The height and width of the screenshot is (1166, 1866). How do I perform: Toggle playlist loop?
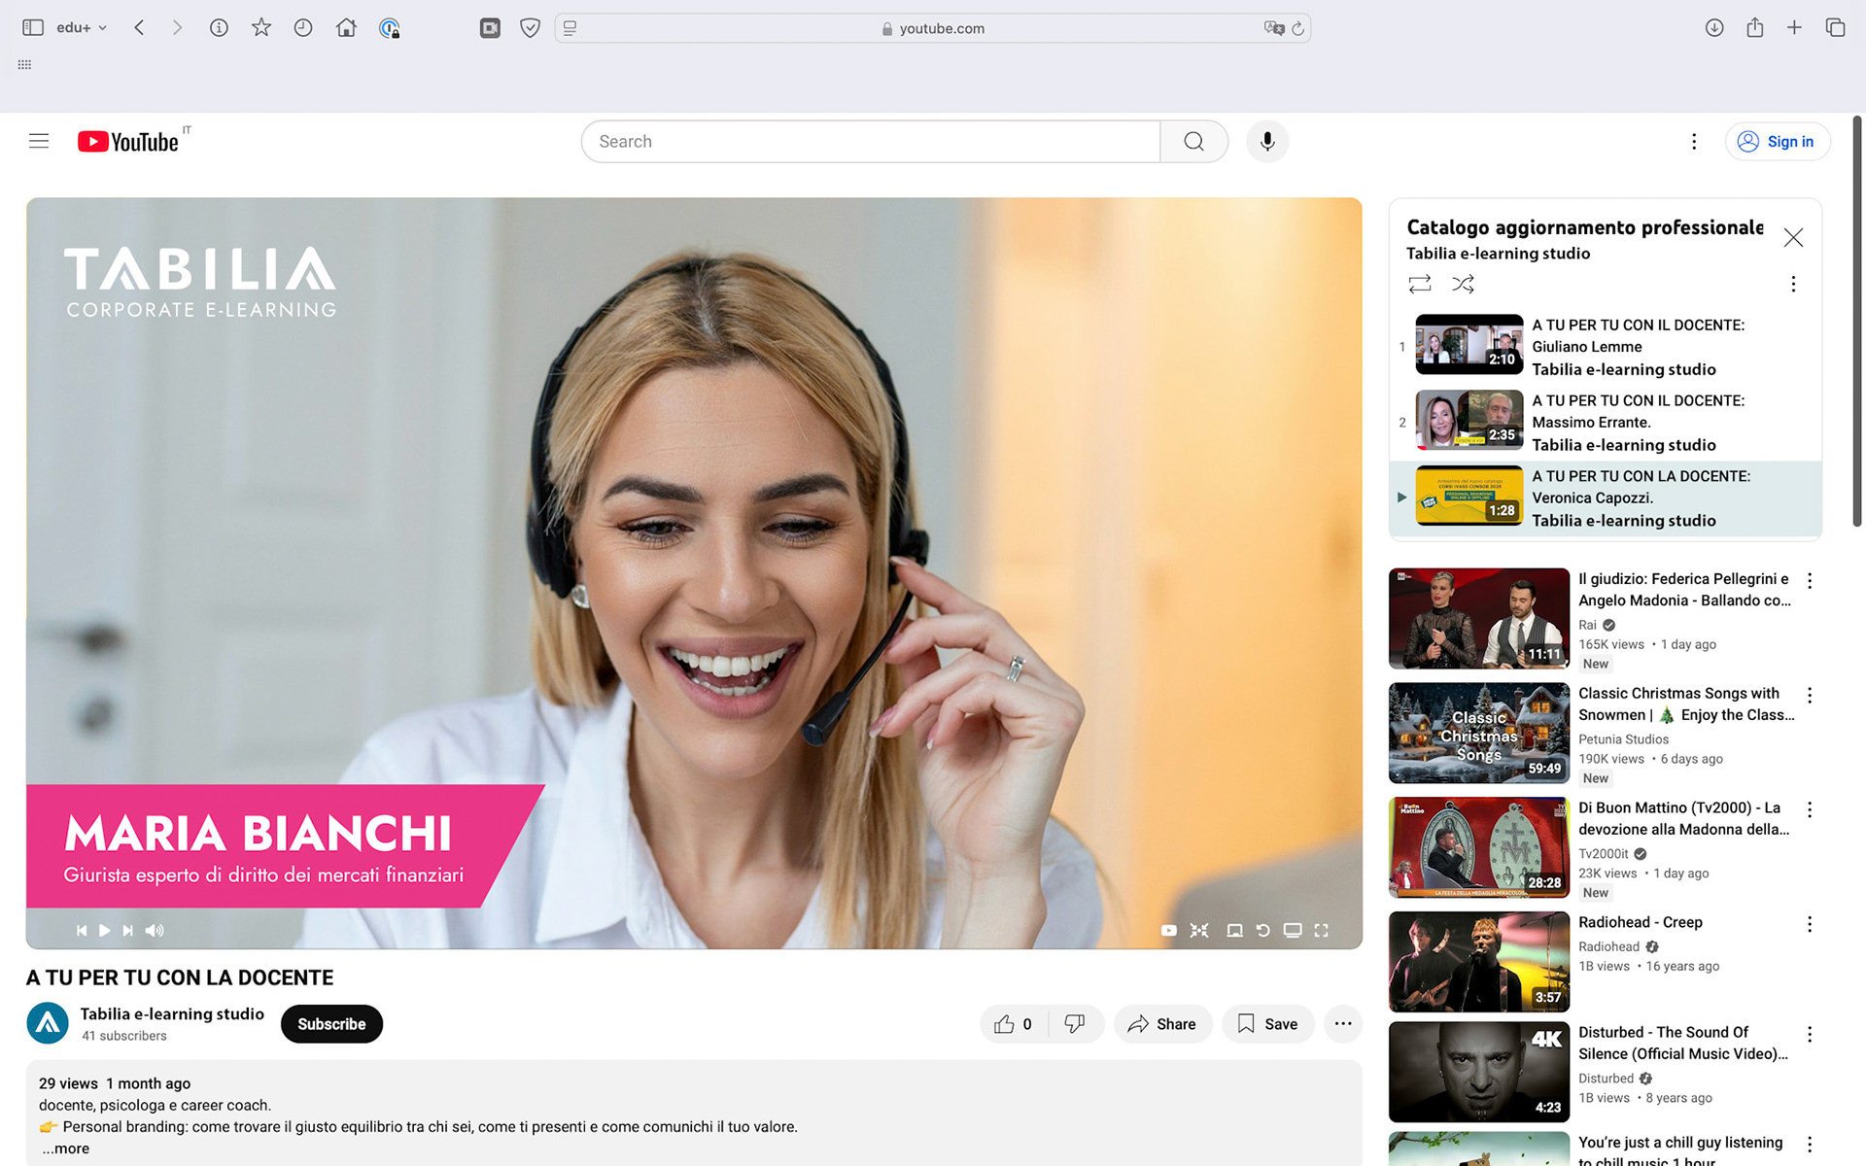1420,284
